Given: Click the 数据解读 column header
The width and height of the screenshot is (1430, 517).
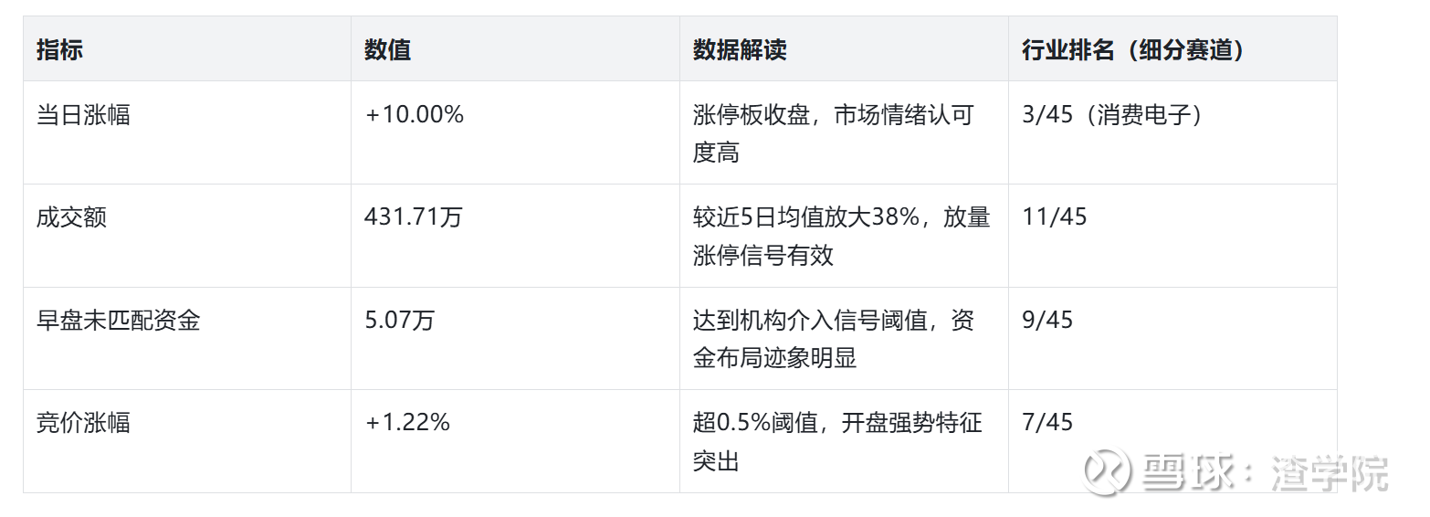Looking at the screenshot, I should (x=739, y=49).
